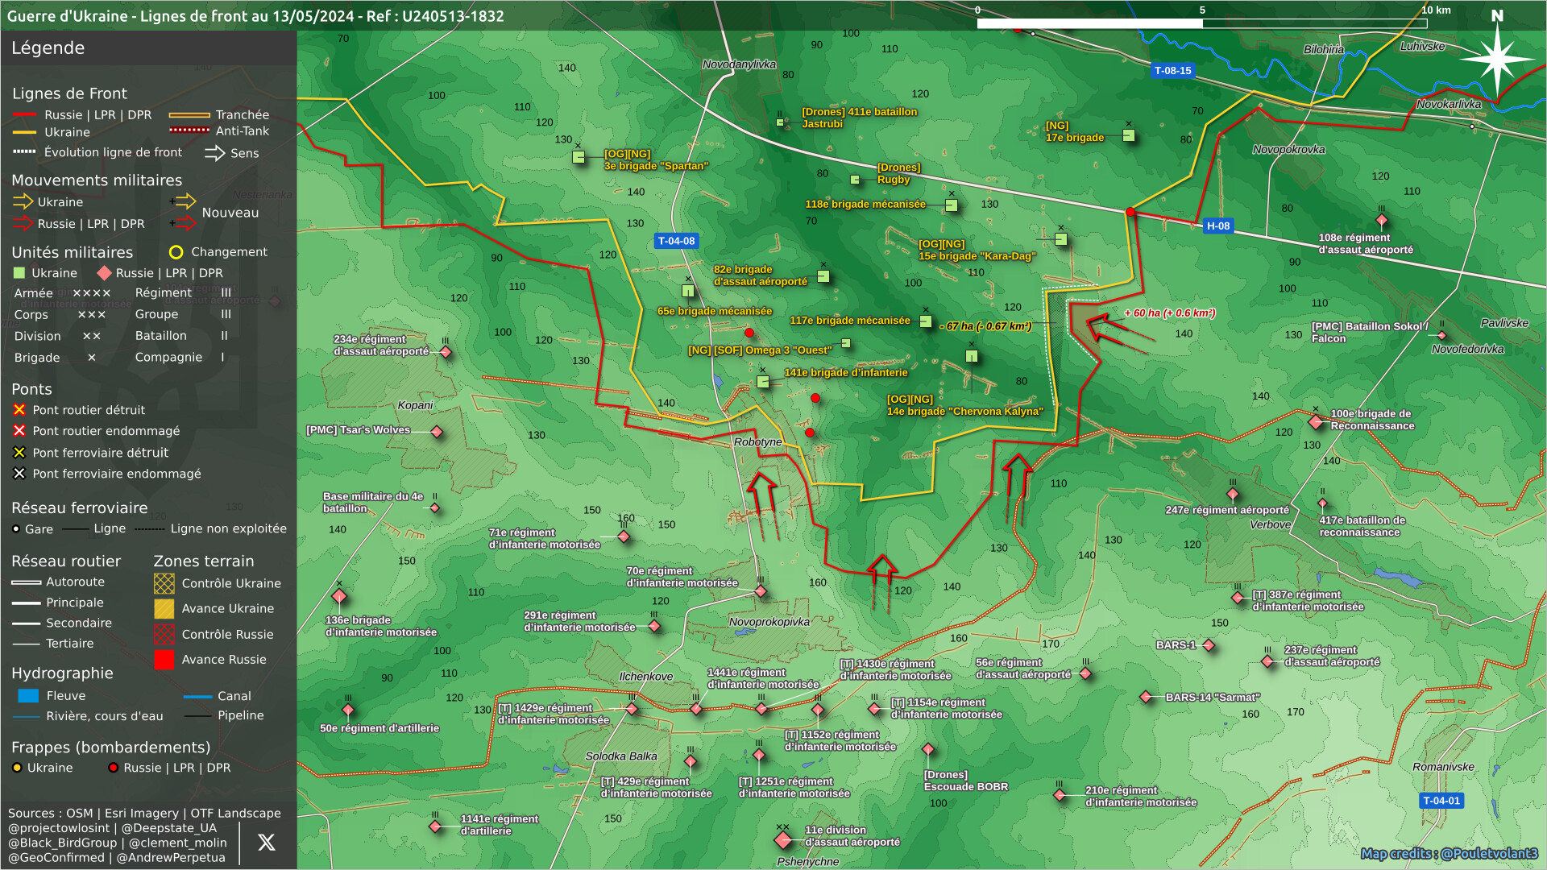The height and width of the screenshot is (870, 1547).
Task: Click the Fleuve blue legend swatch
Action: [28, 696]
